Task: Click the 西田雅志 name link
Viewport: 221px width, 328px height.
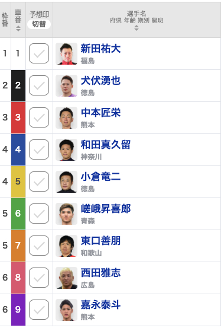Action: [x=100, y=273]
